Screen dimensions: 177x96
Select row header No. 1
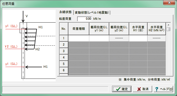[x=64, y=38]
